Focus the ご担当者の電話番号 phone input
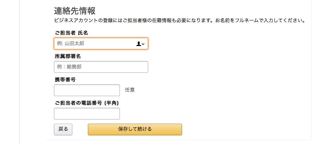This screenshot has width=328, height=144. [87, 113]
